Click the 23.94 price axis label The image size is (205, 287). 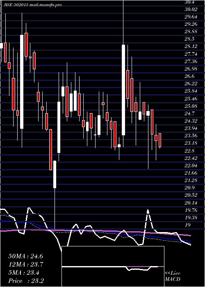click(191, 128)
